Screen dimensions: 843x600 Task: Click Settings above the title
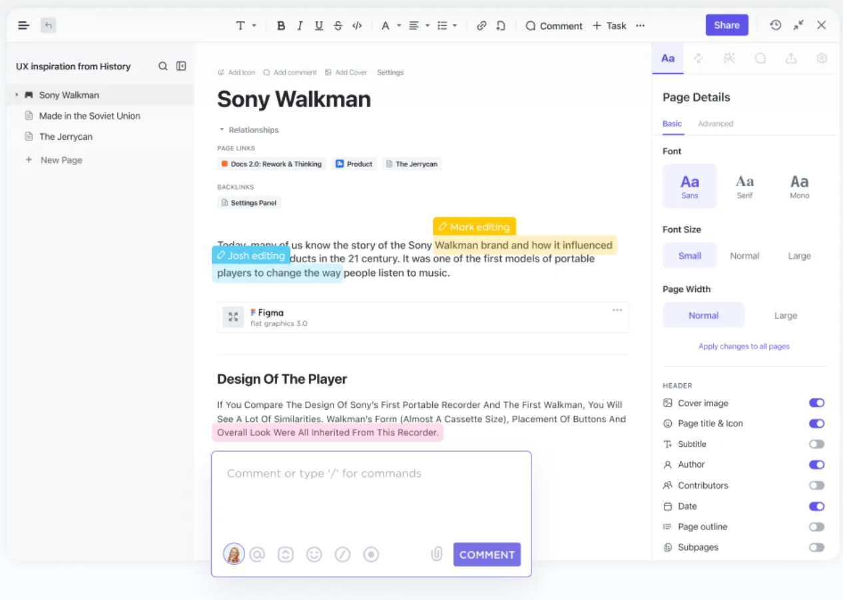(390, 73)
